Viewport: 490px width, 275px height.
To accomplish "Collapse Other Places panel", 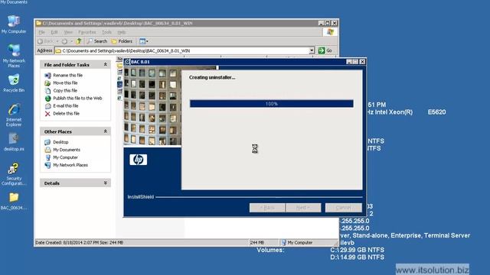I will coord(106,131).
